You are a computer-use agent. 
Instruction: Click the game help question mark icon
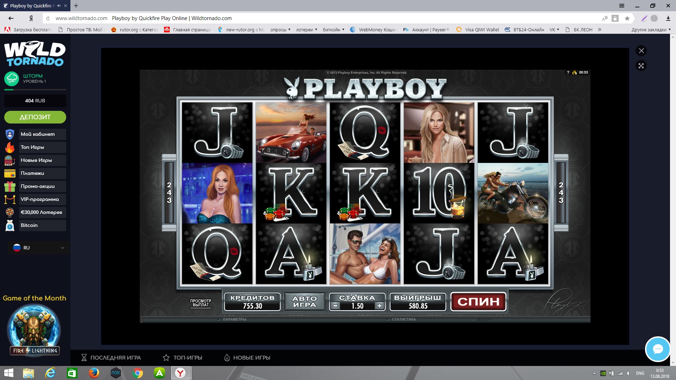[568, 72]
